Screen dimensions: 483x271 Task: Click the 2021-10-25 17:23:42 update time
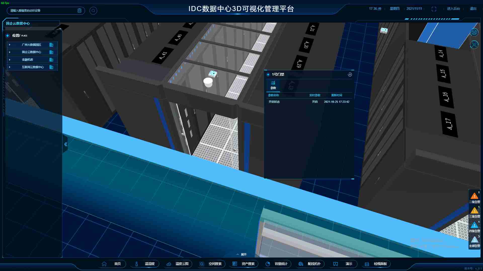point(337,102)
